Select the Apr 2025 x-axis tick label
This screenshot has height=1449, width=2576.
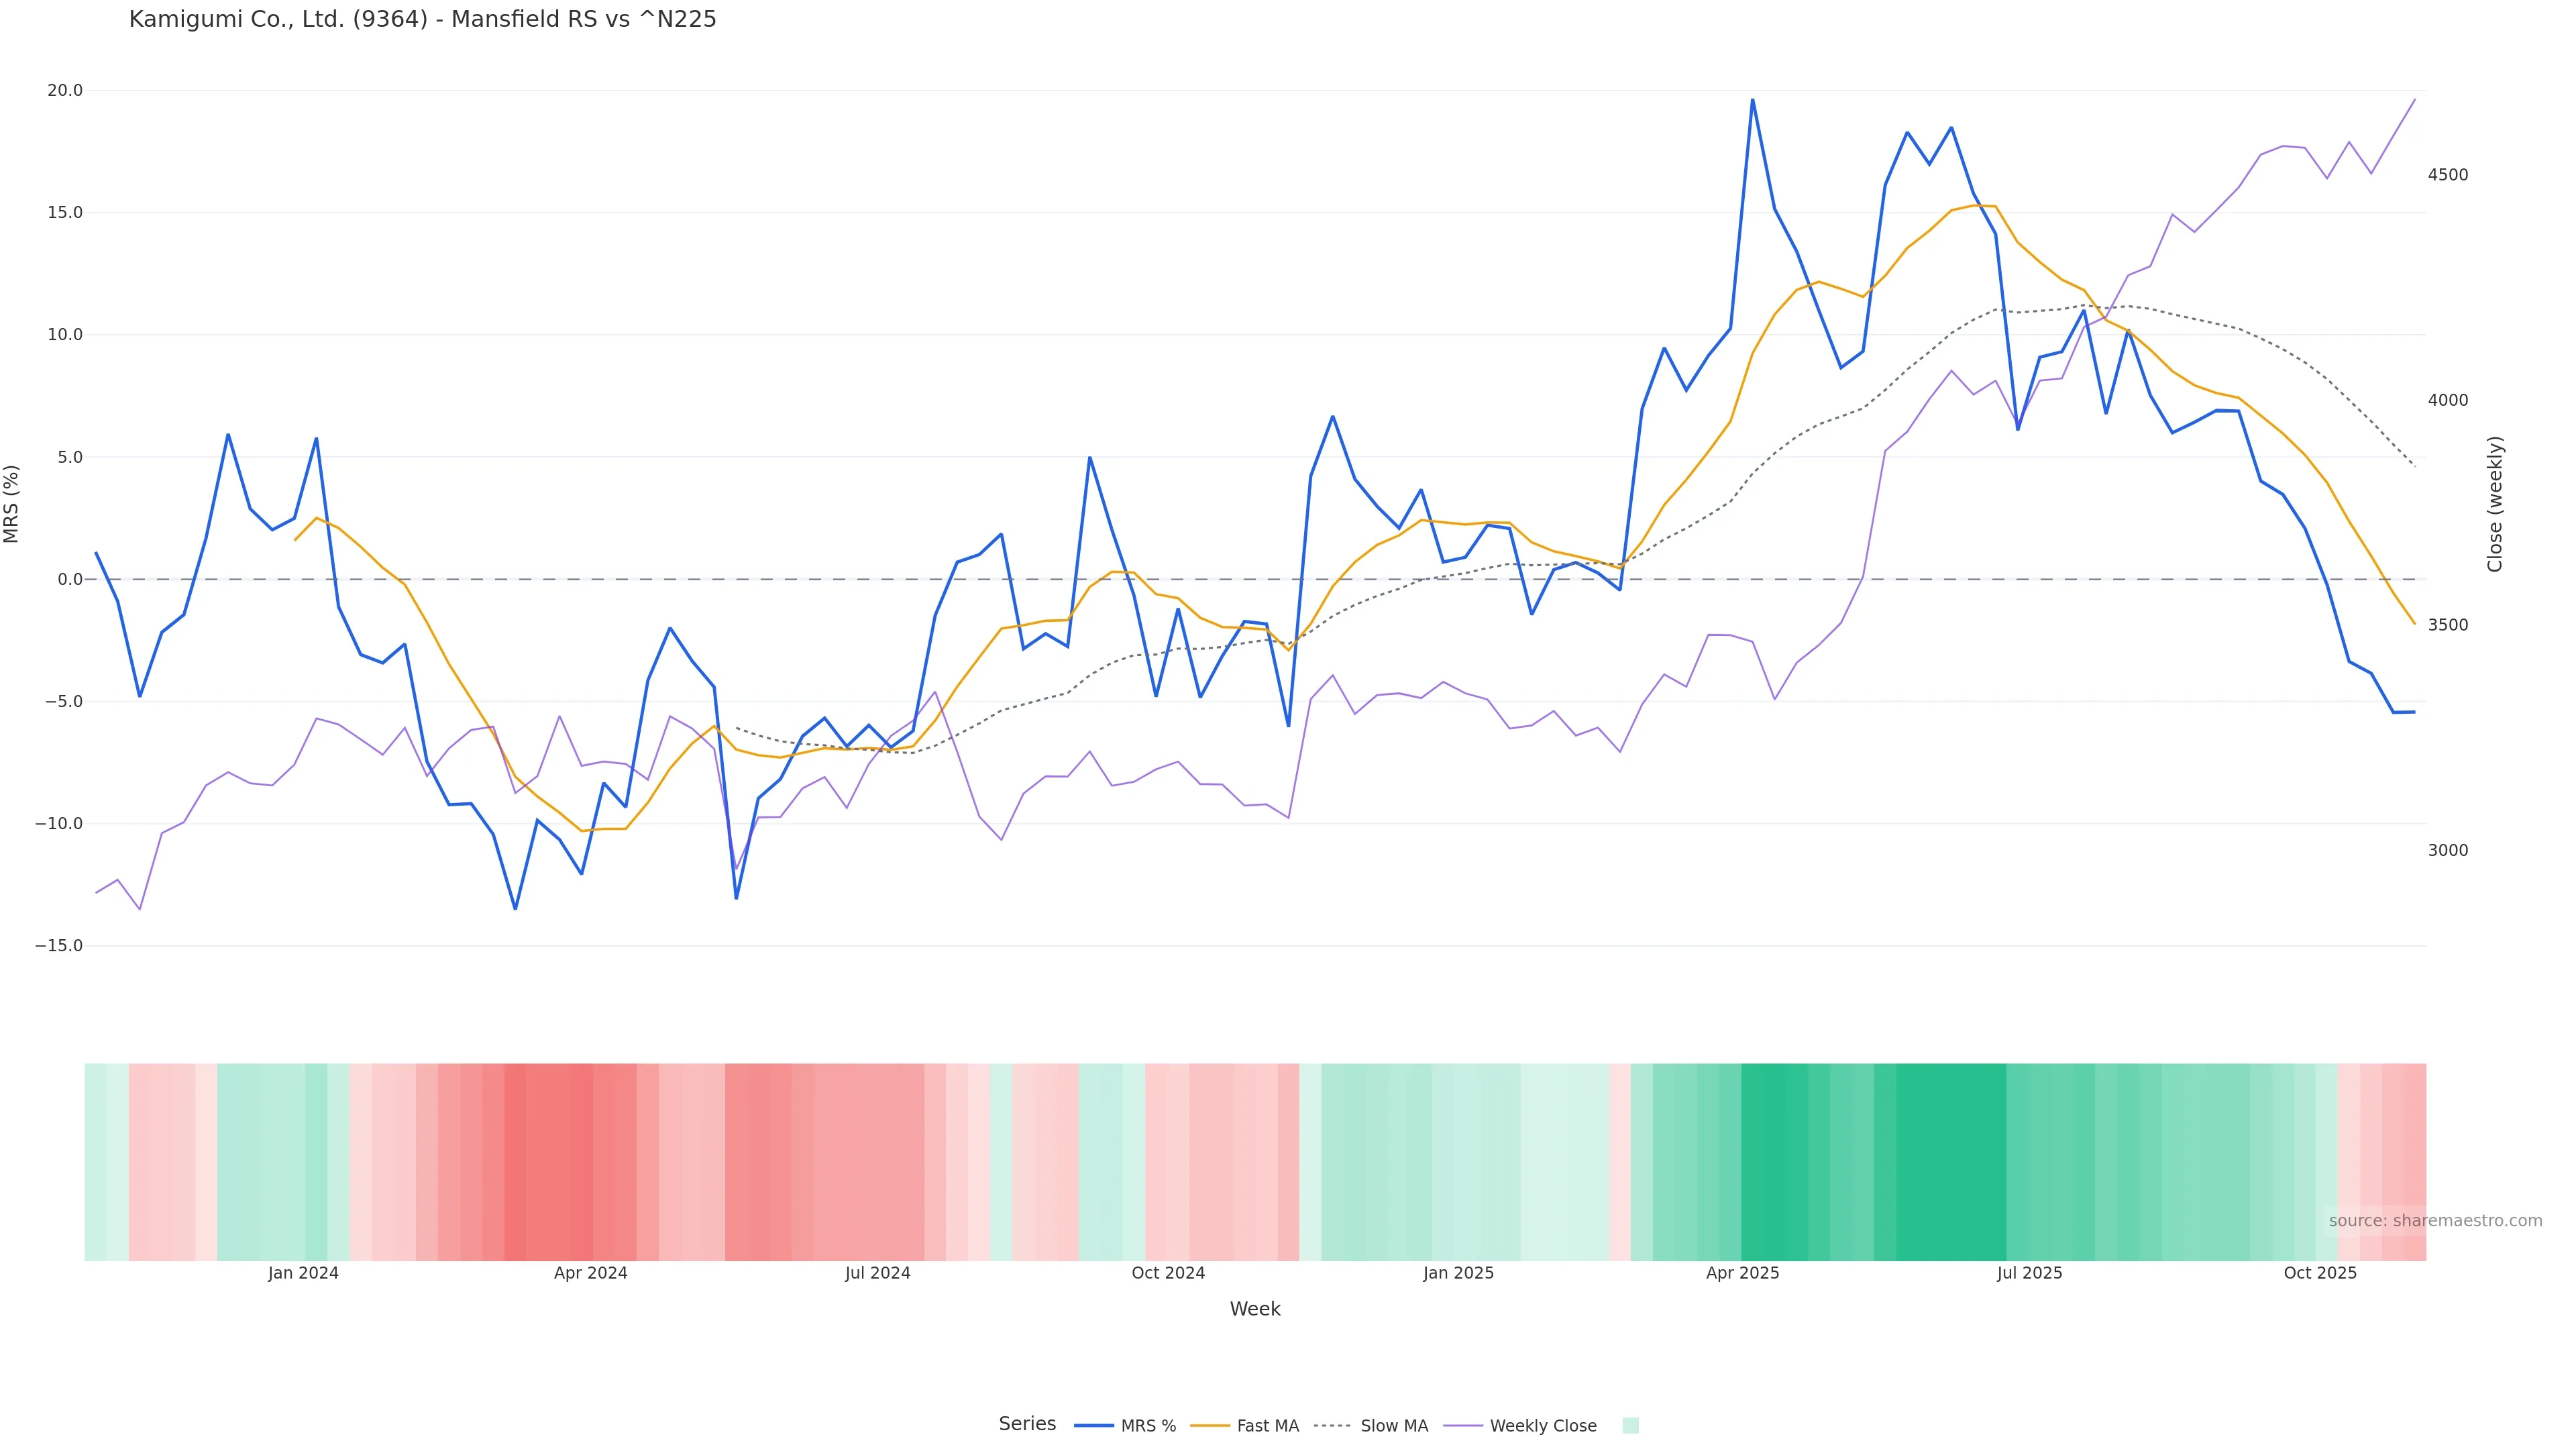1742,1273
